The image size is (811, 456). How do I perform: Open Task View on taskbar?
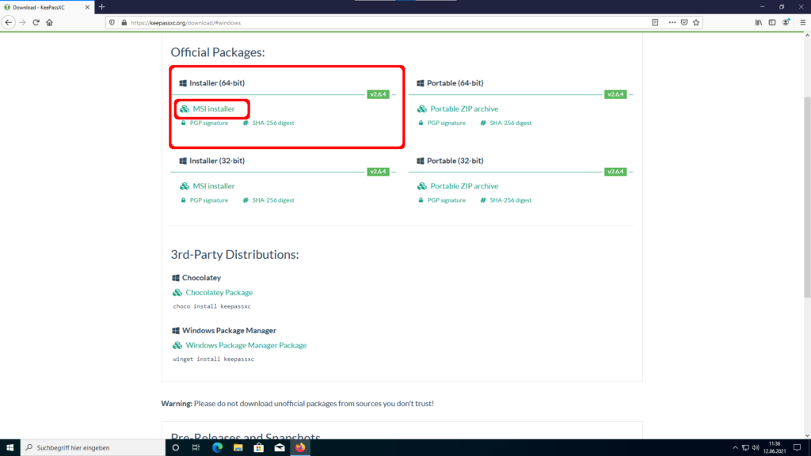(x=196, y=448)
